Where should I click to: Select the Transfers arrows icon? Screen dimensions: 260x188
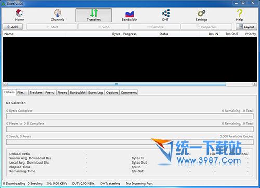(94, 13)
